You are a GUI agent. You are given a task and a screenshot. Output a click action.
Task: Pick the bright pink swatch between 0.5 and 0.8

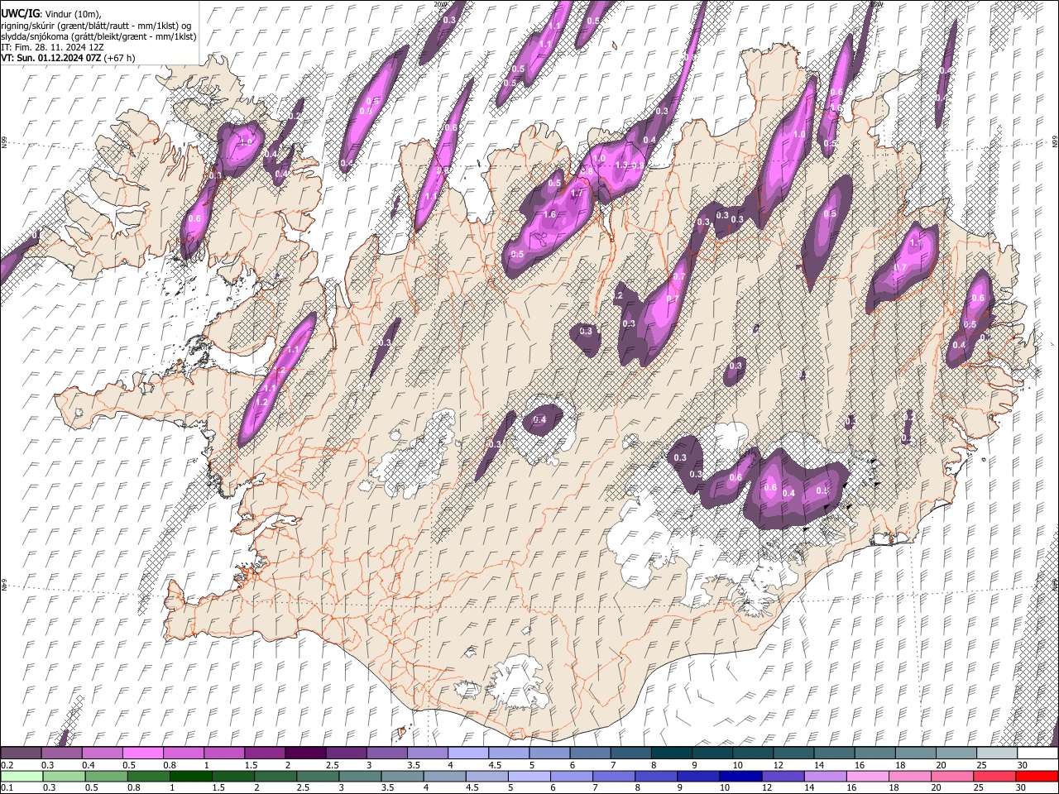pos(142,753)
